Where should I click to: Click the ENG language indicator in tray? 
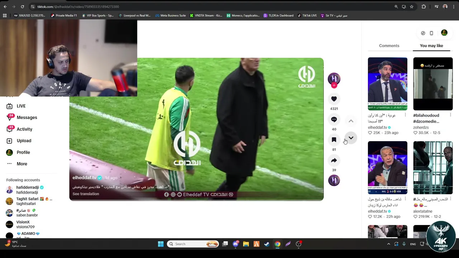tap(413, 244)
